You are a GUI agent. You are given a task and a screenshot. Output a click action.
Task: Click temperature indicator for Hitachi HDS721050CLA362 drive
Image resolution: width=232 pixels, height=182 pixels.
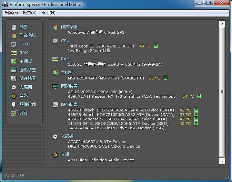coord(196,114)
